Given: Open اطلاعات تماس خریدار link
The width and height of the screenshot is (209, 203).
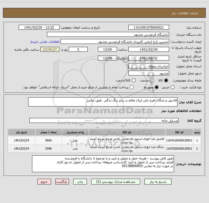Looking at the screenshot, I should [x=45, y=42].
